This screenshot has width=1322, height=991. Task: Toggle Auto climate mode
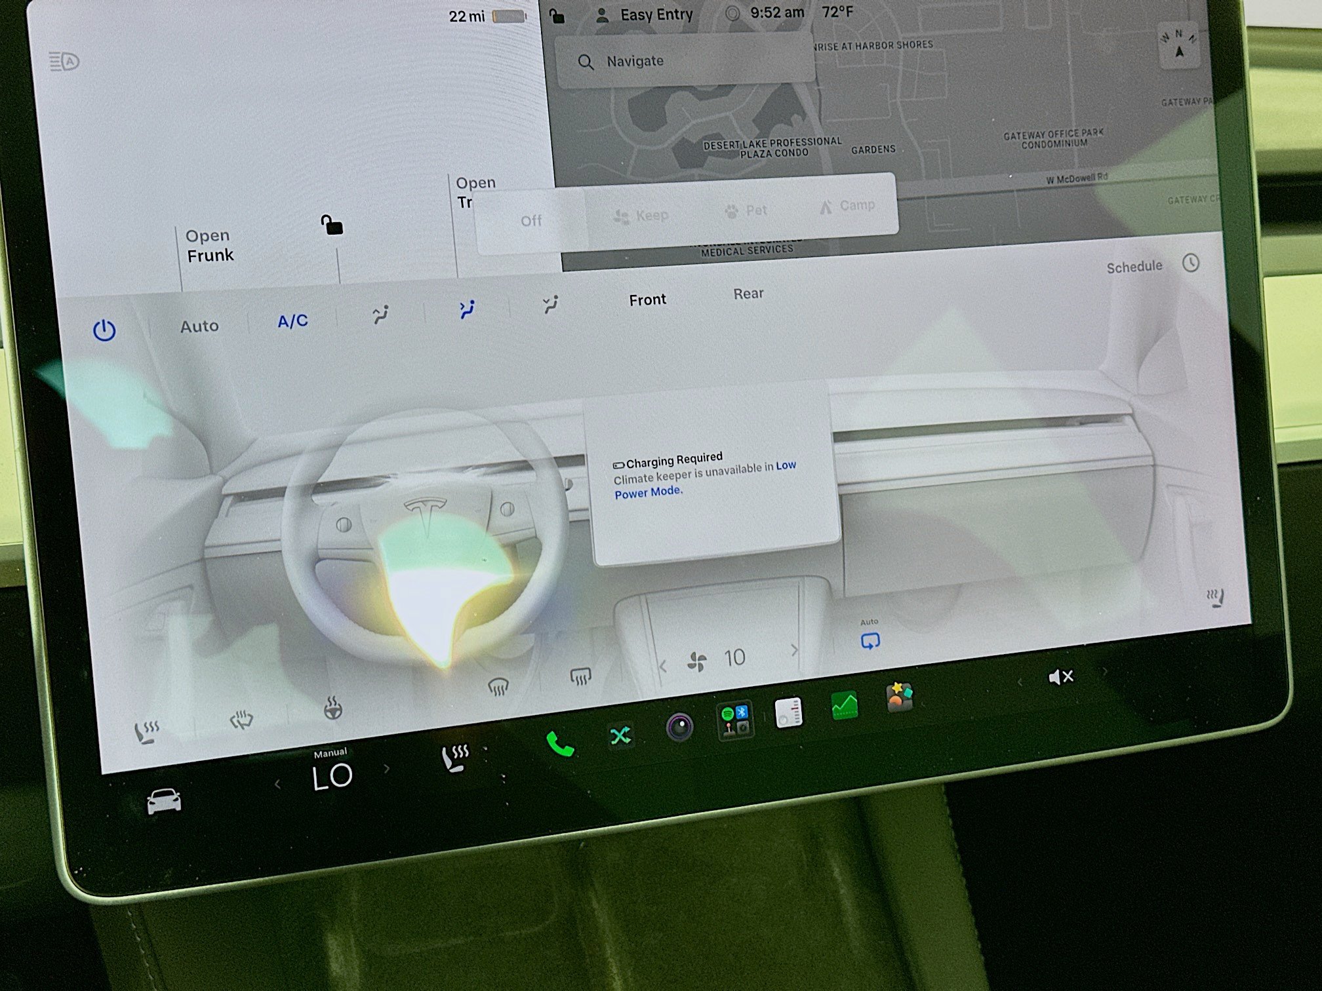pyautogui.click(x=199, y=326)
